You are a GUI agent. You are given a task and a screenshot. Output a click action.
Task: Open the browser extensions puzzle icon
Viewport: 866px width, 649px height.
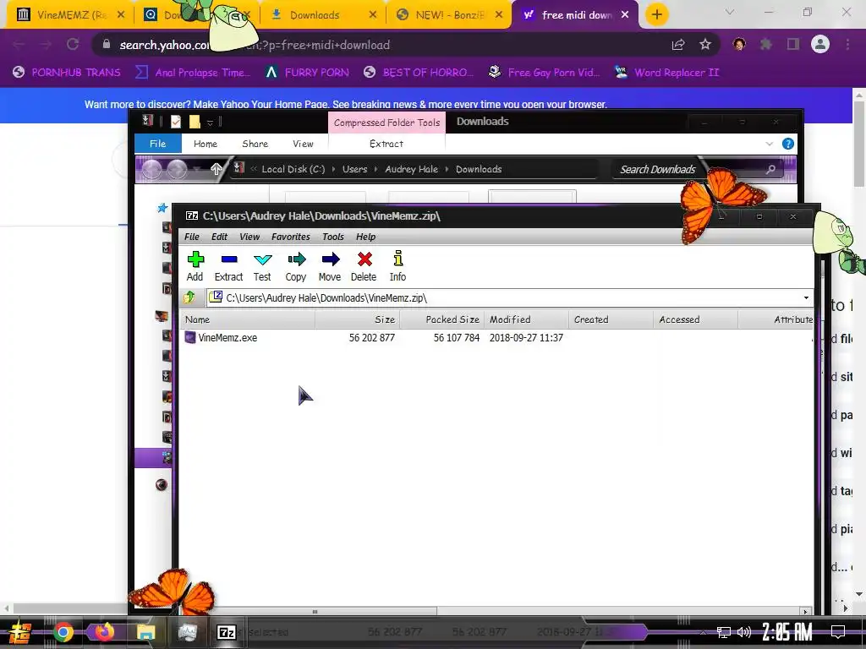pos(766,44)
